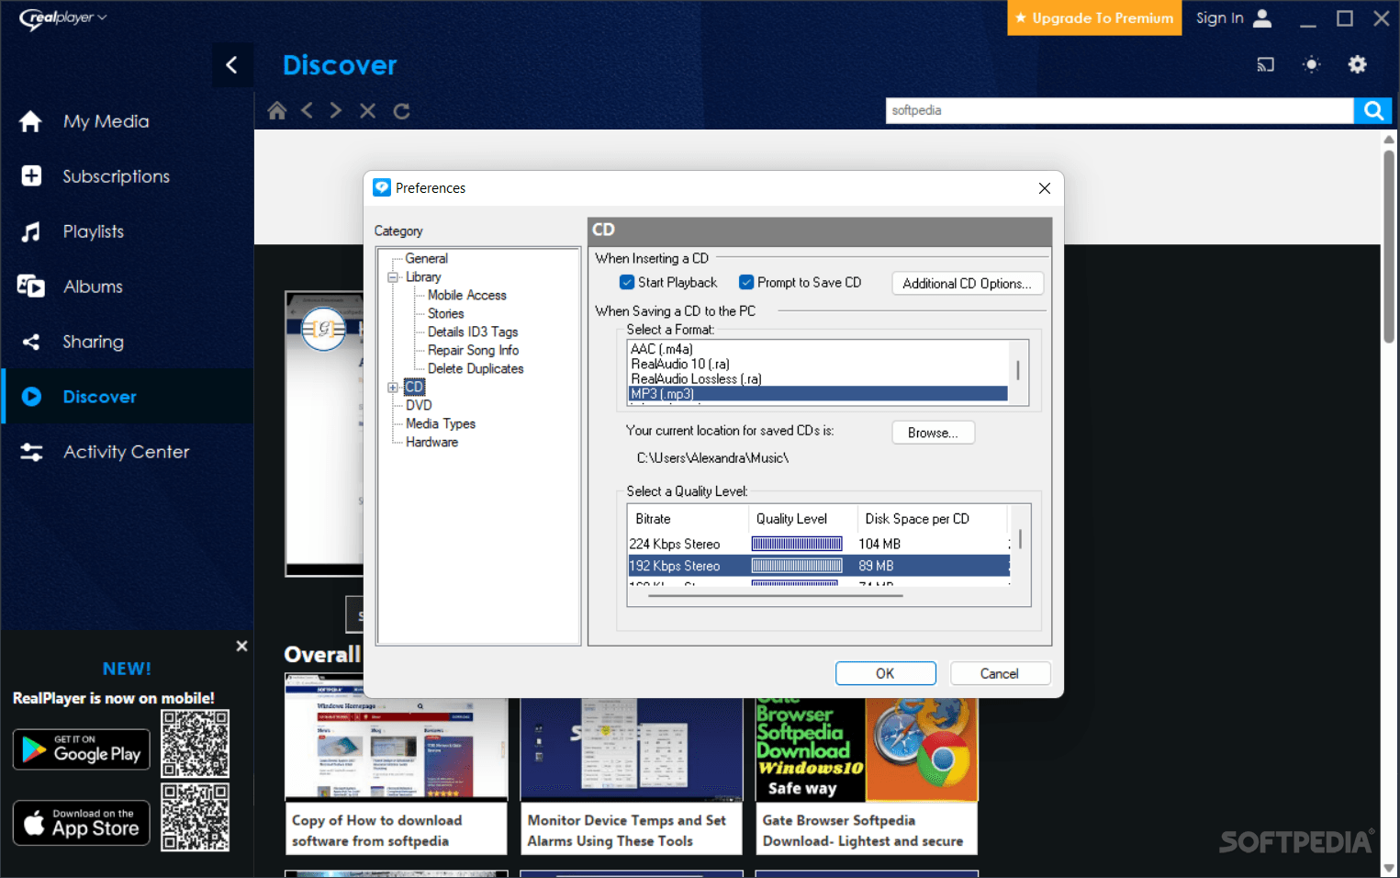The image size is (1400, 878).
Task: Select 192 Kbps Stereo quality row
Action: pyautogui.click(x=818, y=566)
